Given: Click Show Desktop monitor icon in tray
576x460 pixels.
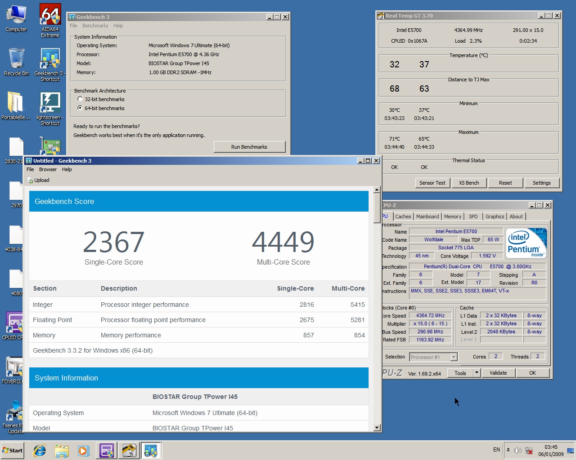Looking at the screenshot, I should [x=571, y=450].
